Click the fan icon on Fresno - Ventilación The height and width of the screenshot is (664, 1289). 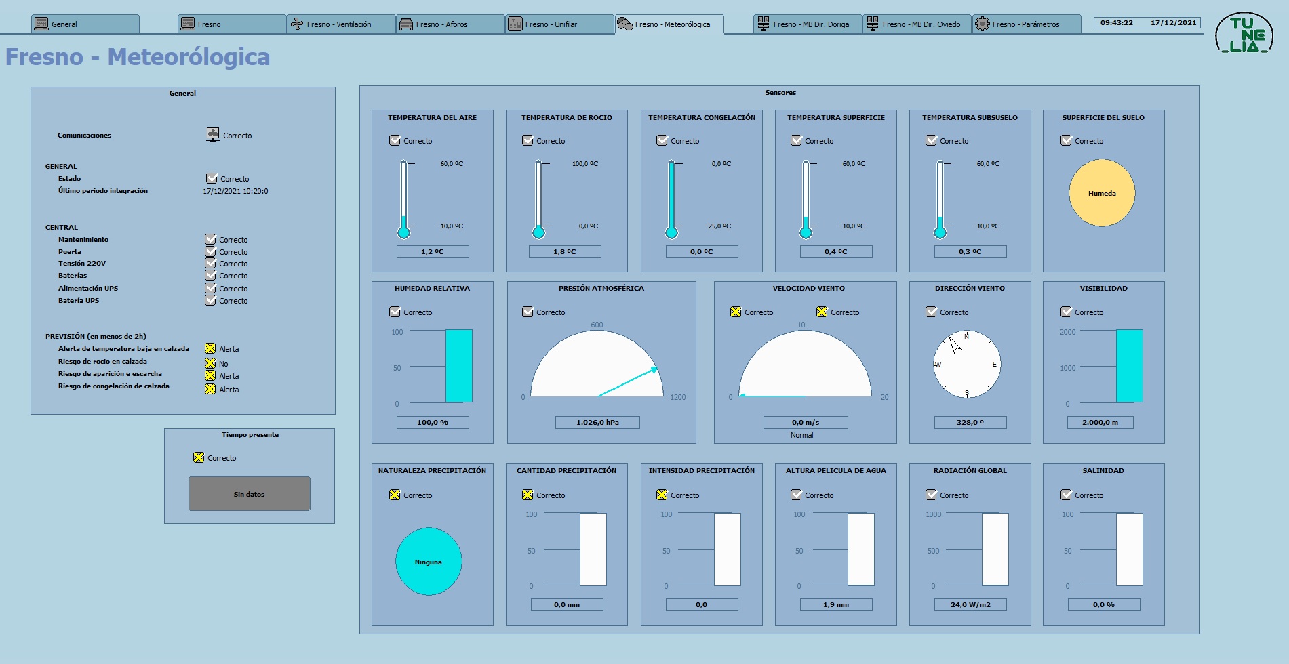click(x=297, y=24)
